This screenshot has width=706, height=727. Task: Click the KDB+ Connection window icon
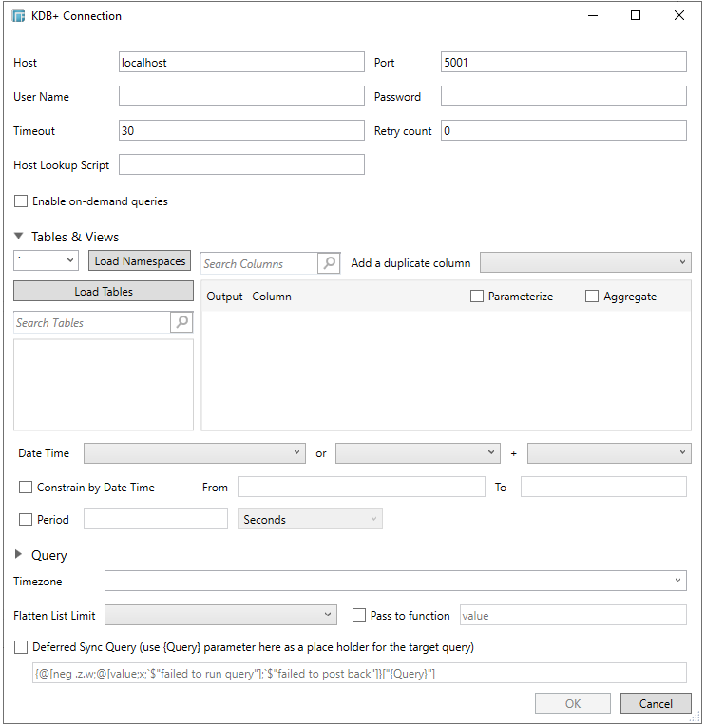(18, 16)
